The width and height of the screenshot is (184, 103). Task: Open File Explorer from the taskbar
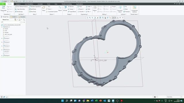(x=88, y=101)
